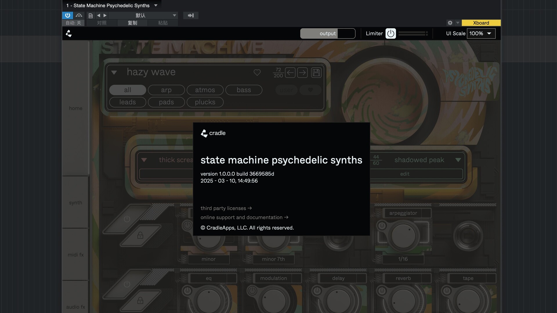The image size is (557, 313).
Task: Toggle the arpeggiator power button
Action: (382, 225)
